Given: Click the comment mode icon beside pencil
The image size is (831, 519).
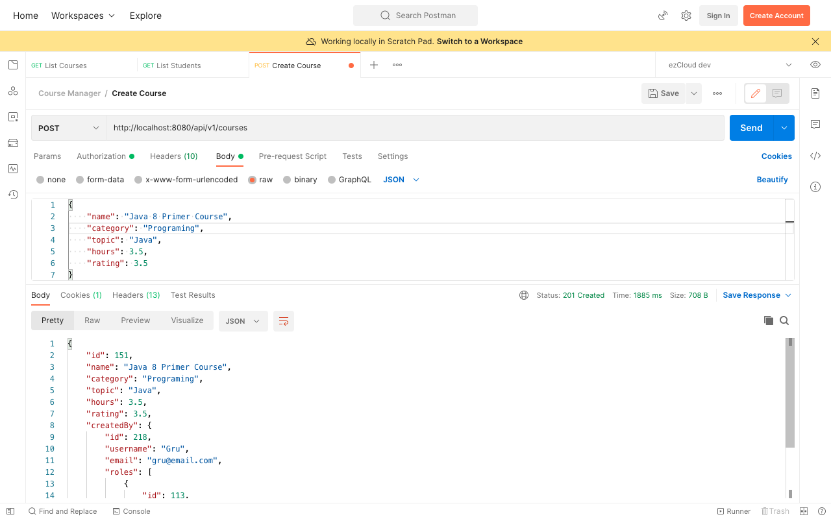Looking at the screenshot, I should pos(777,93).
